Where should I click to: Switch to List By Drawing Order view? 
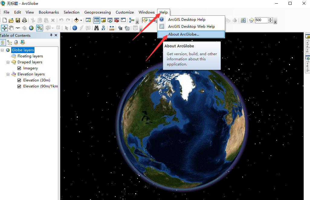[x=3, y=43]
